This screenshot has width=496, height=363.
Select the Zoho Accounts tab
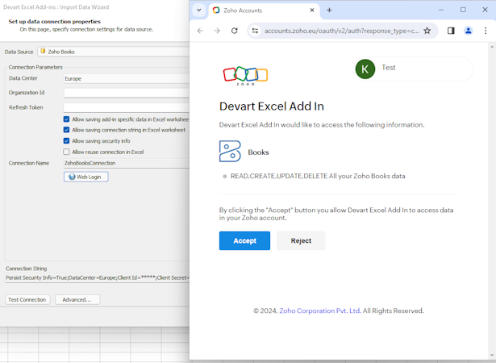click(x=265, y=10)
